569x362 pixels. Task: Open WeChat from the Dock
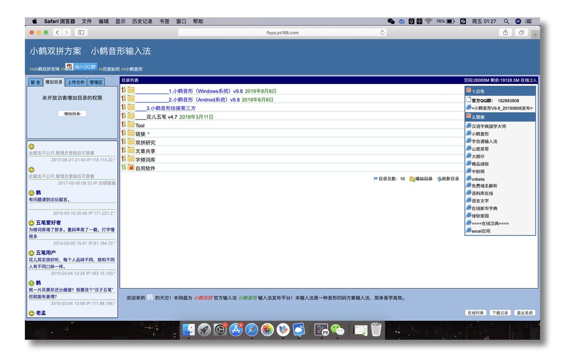(x=337, y=330)
